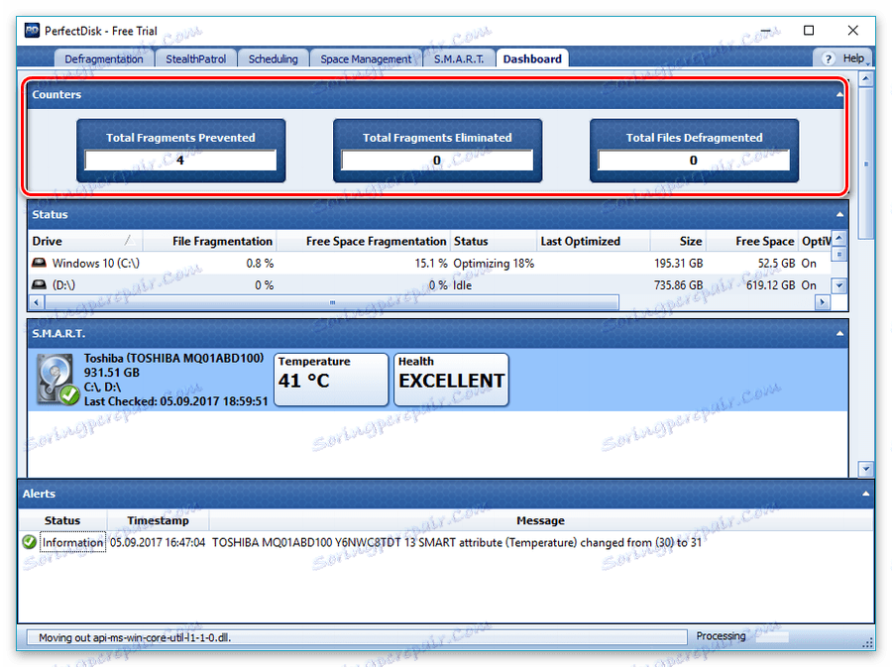Click the Windows 10 (C:\) drive icon
The height and width of the screenshot is (667, 892).
tap(39, 263)
